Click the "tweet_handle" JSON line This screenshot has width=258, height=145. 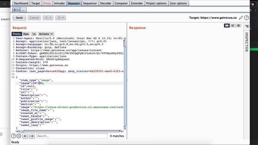34,116
